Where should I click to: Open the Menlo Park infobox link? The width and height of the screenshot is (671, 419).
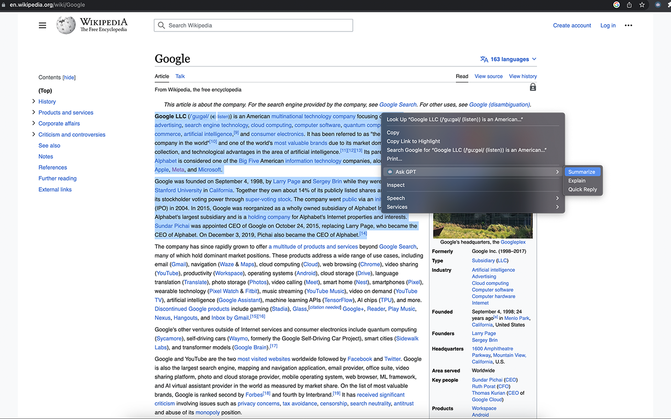click(x=517, y=318)
